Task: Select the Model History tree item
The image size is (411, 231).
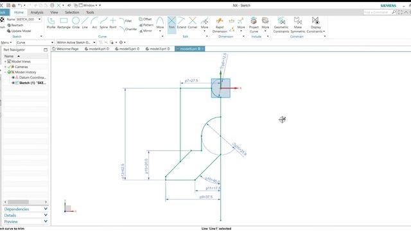Action: point(25,72)
